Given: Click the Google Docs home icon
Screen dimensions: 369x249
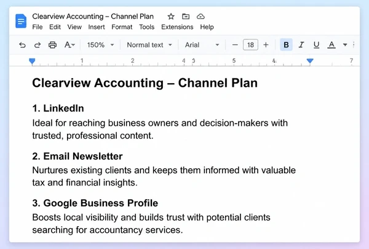Looking at the screenshot, I should [x=21, y=21].
